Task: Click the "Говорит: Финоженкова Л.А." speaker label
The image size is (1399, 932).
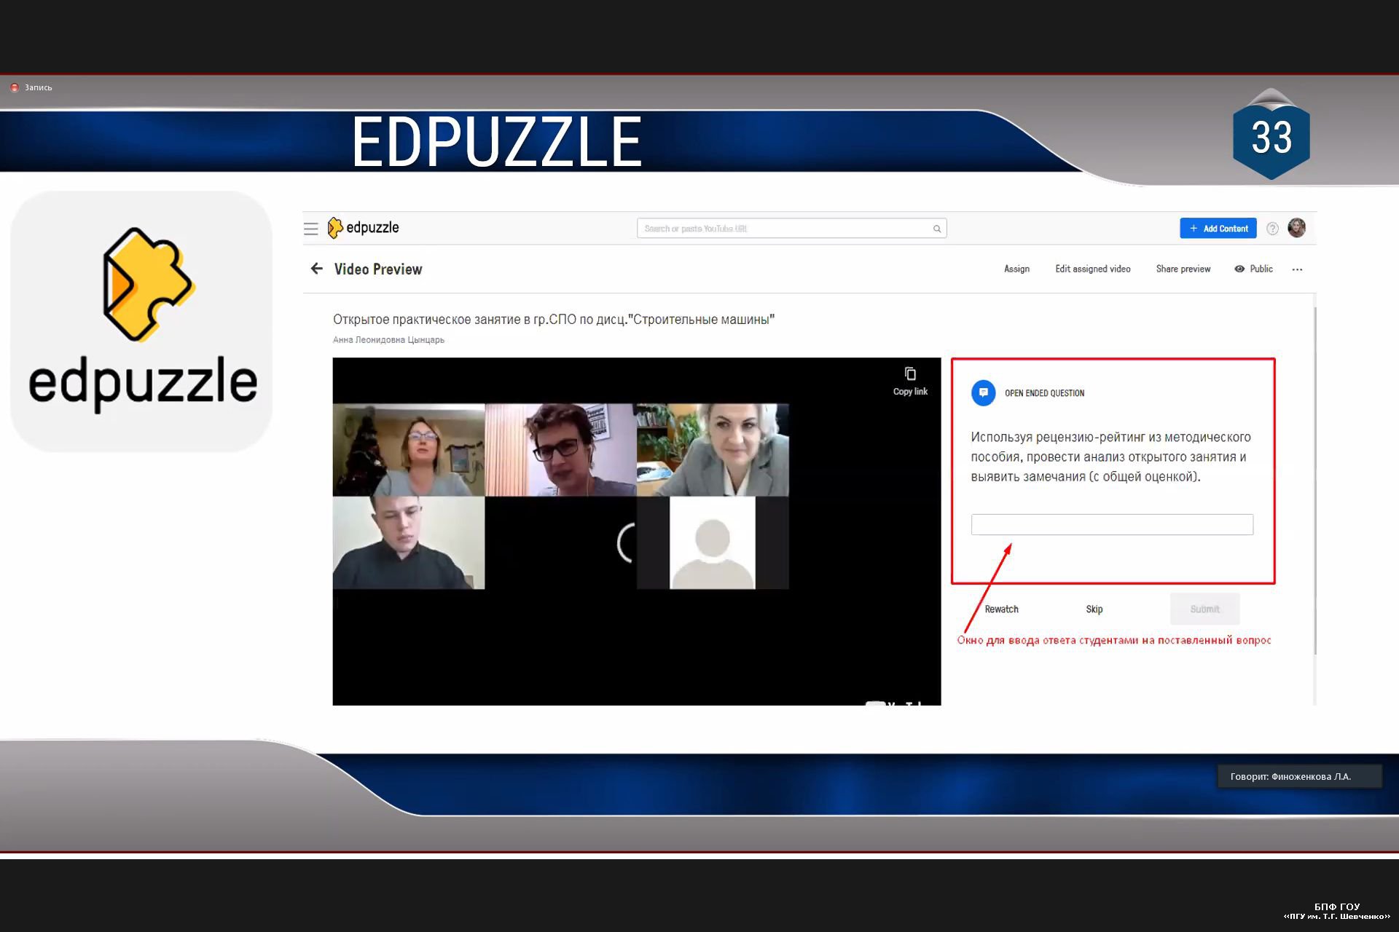Action: click(x=1299, y=776)
